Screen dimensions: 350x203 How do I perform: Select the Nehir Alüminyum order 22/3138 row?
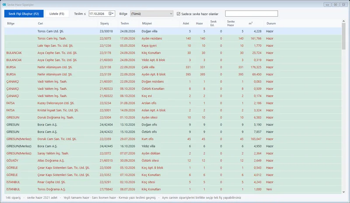(173, 67)
